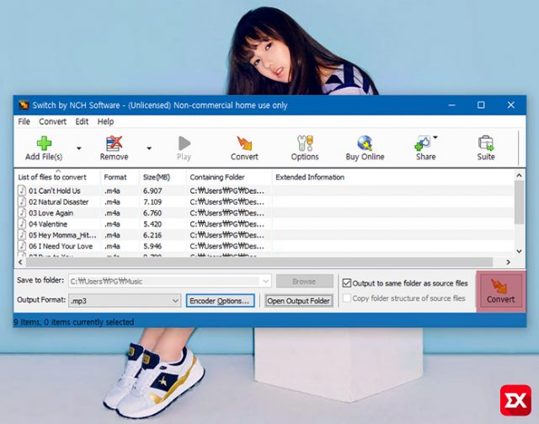Select the file 02 Natural Disaster

coord(58,201)
